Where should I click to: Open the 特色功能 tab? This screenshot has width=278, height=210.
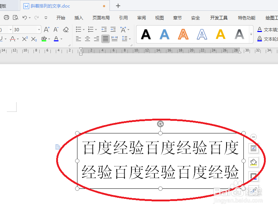[x=246, y=18]
